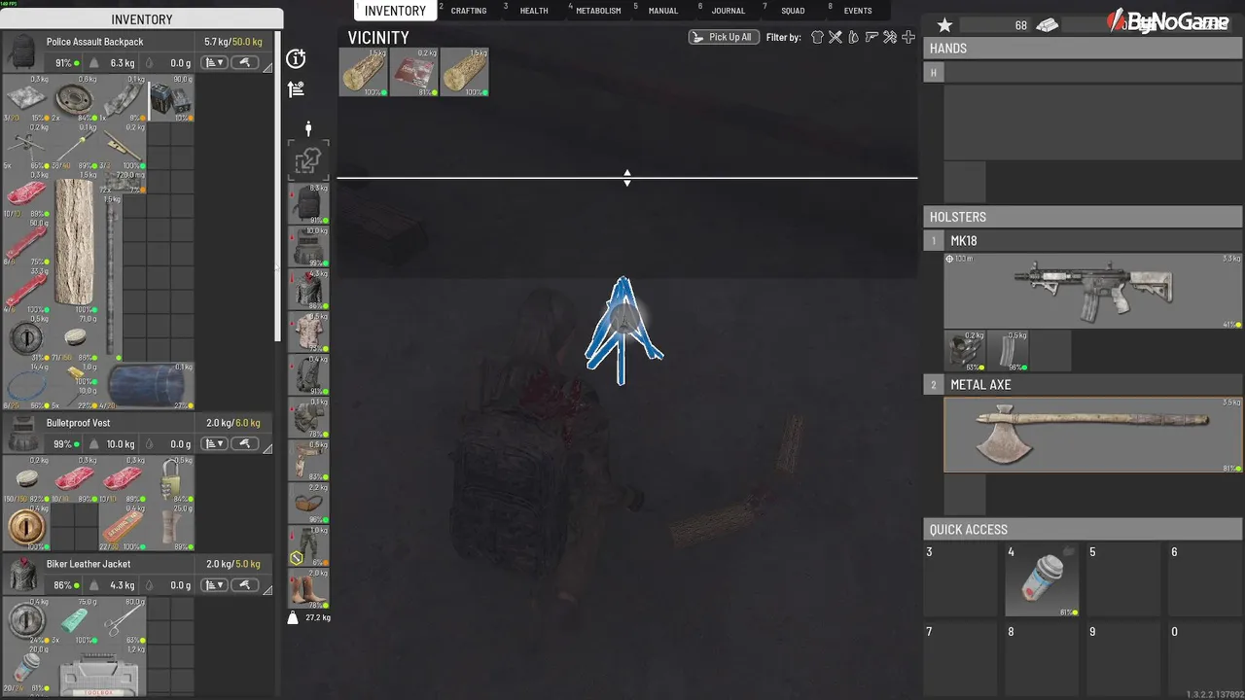The image size is (1245, 700).
Task: Click the MK18 optic attachment slot
Action: (967, 351)
